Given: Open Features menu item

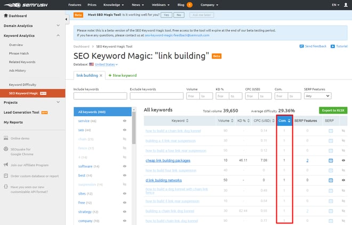Looking at the screenshot, I should [75, 5].
